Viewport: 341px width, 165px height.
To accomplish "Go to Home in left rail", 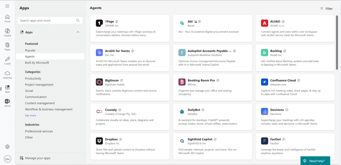I will (x=7, y=18).
